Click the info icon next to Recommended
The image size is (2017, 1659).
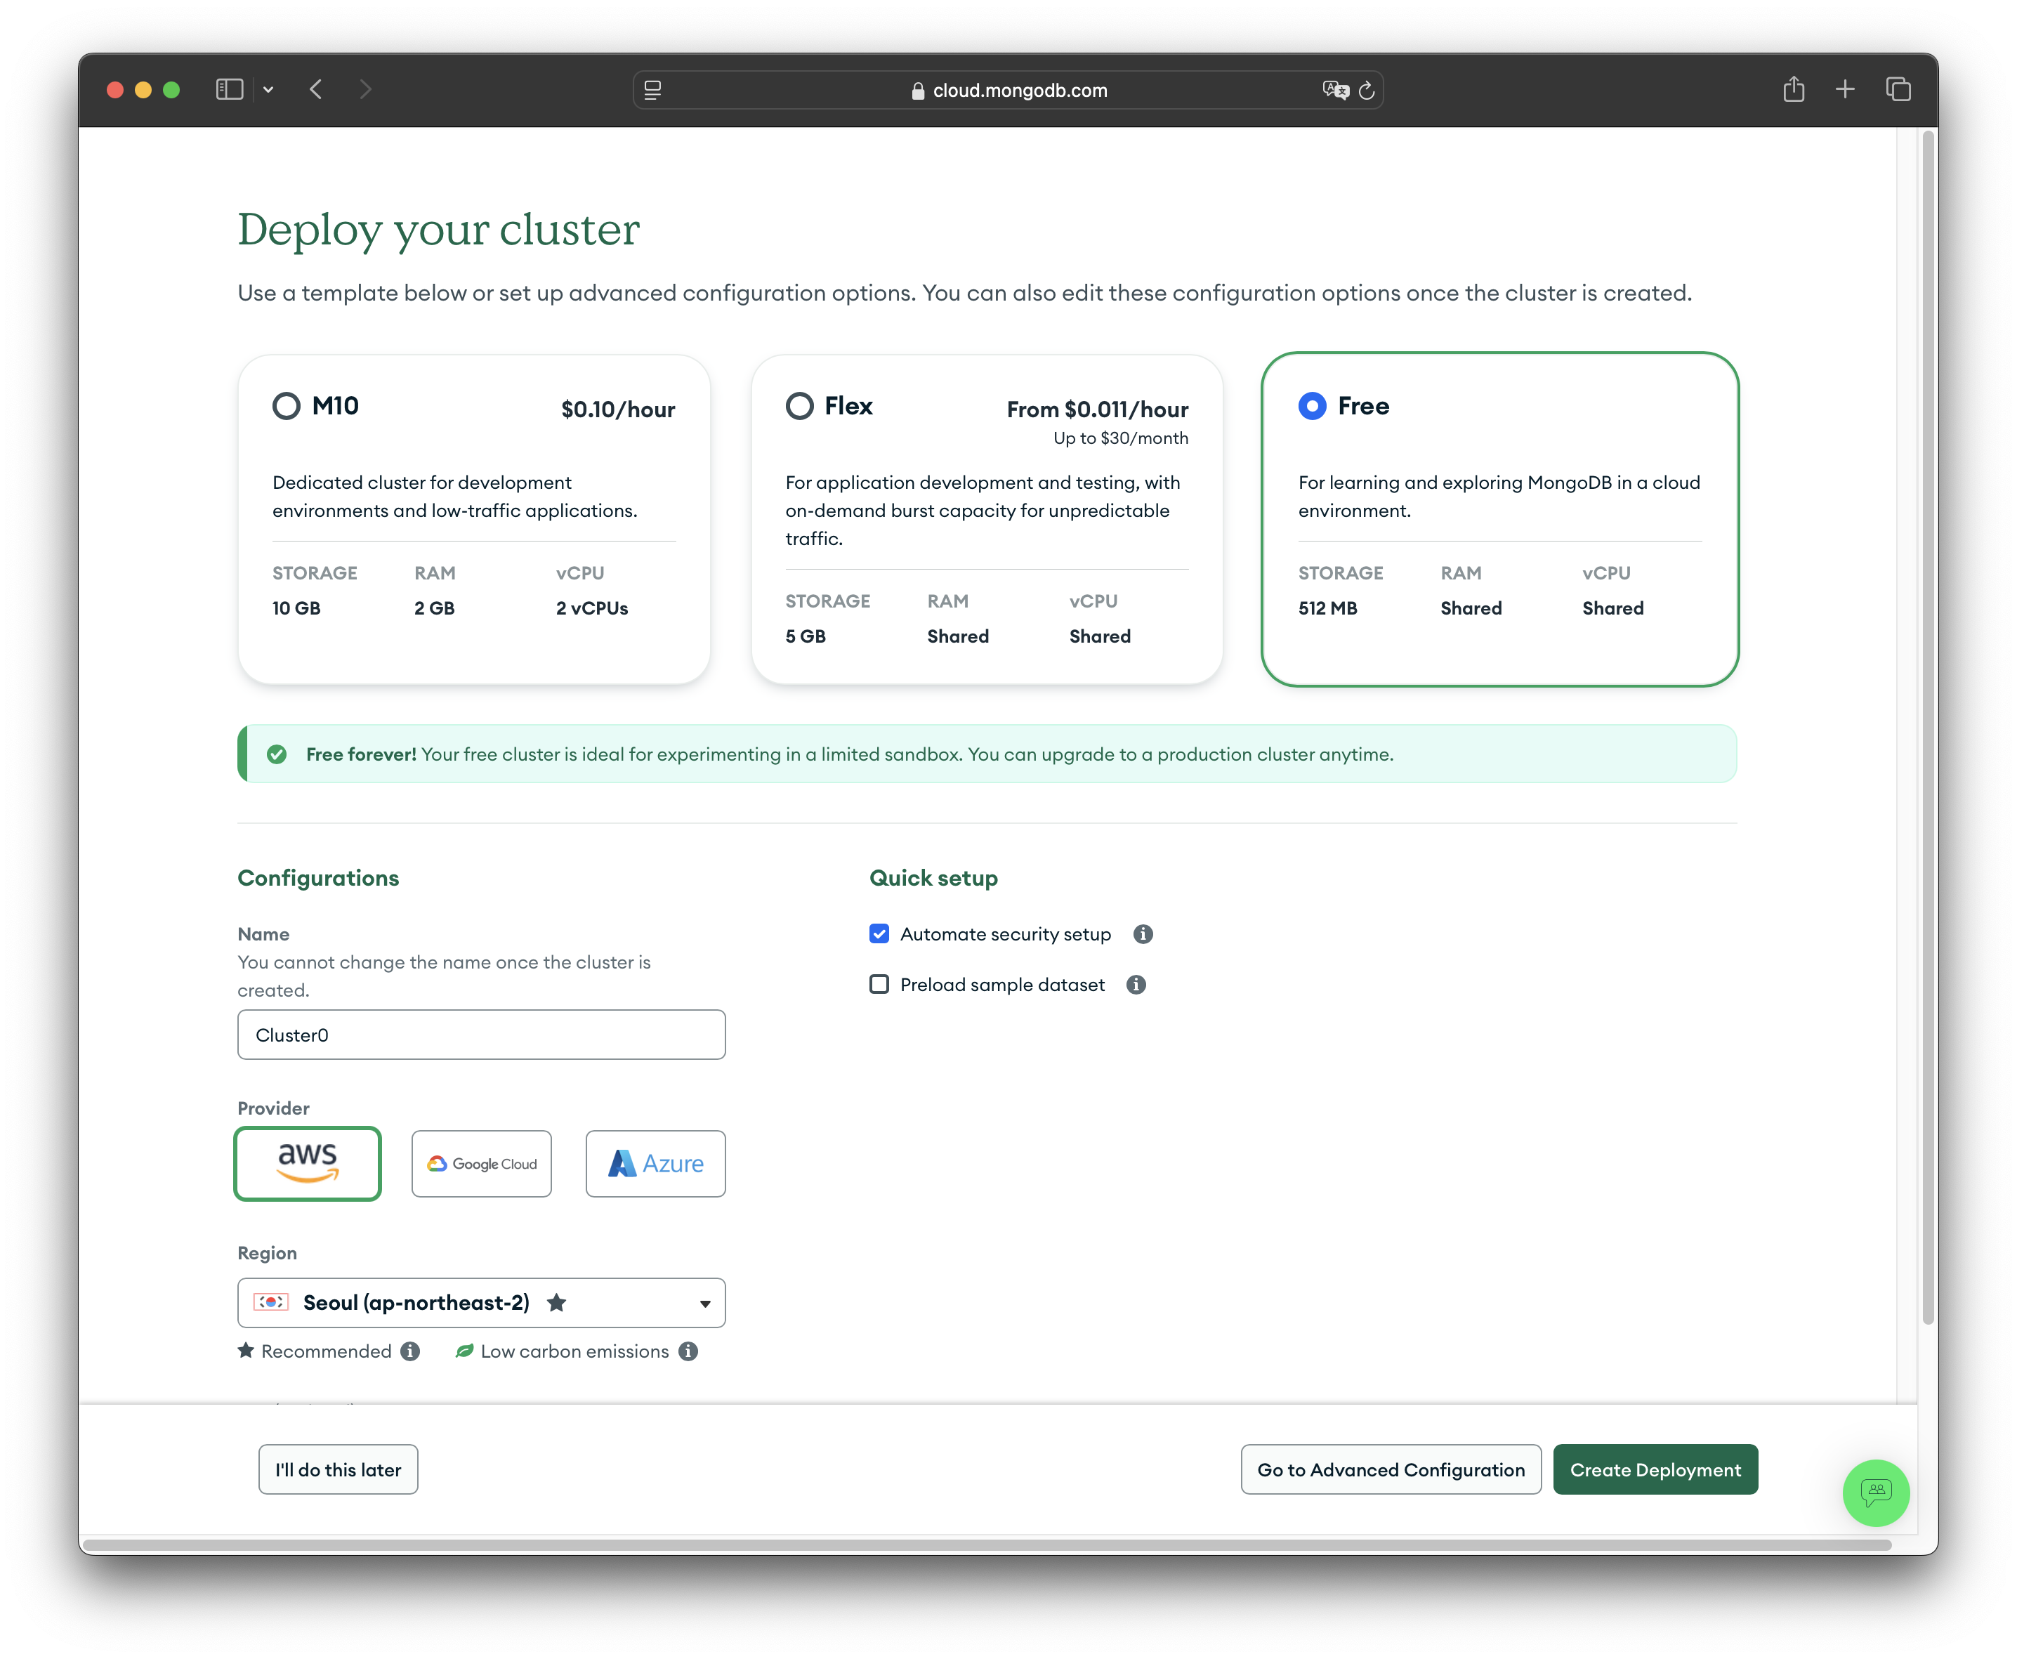pos(410,1351)
